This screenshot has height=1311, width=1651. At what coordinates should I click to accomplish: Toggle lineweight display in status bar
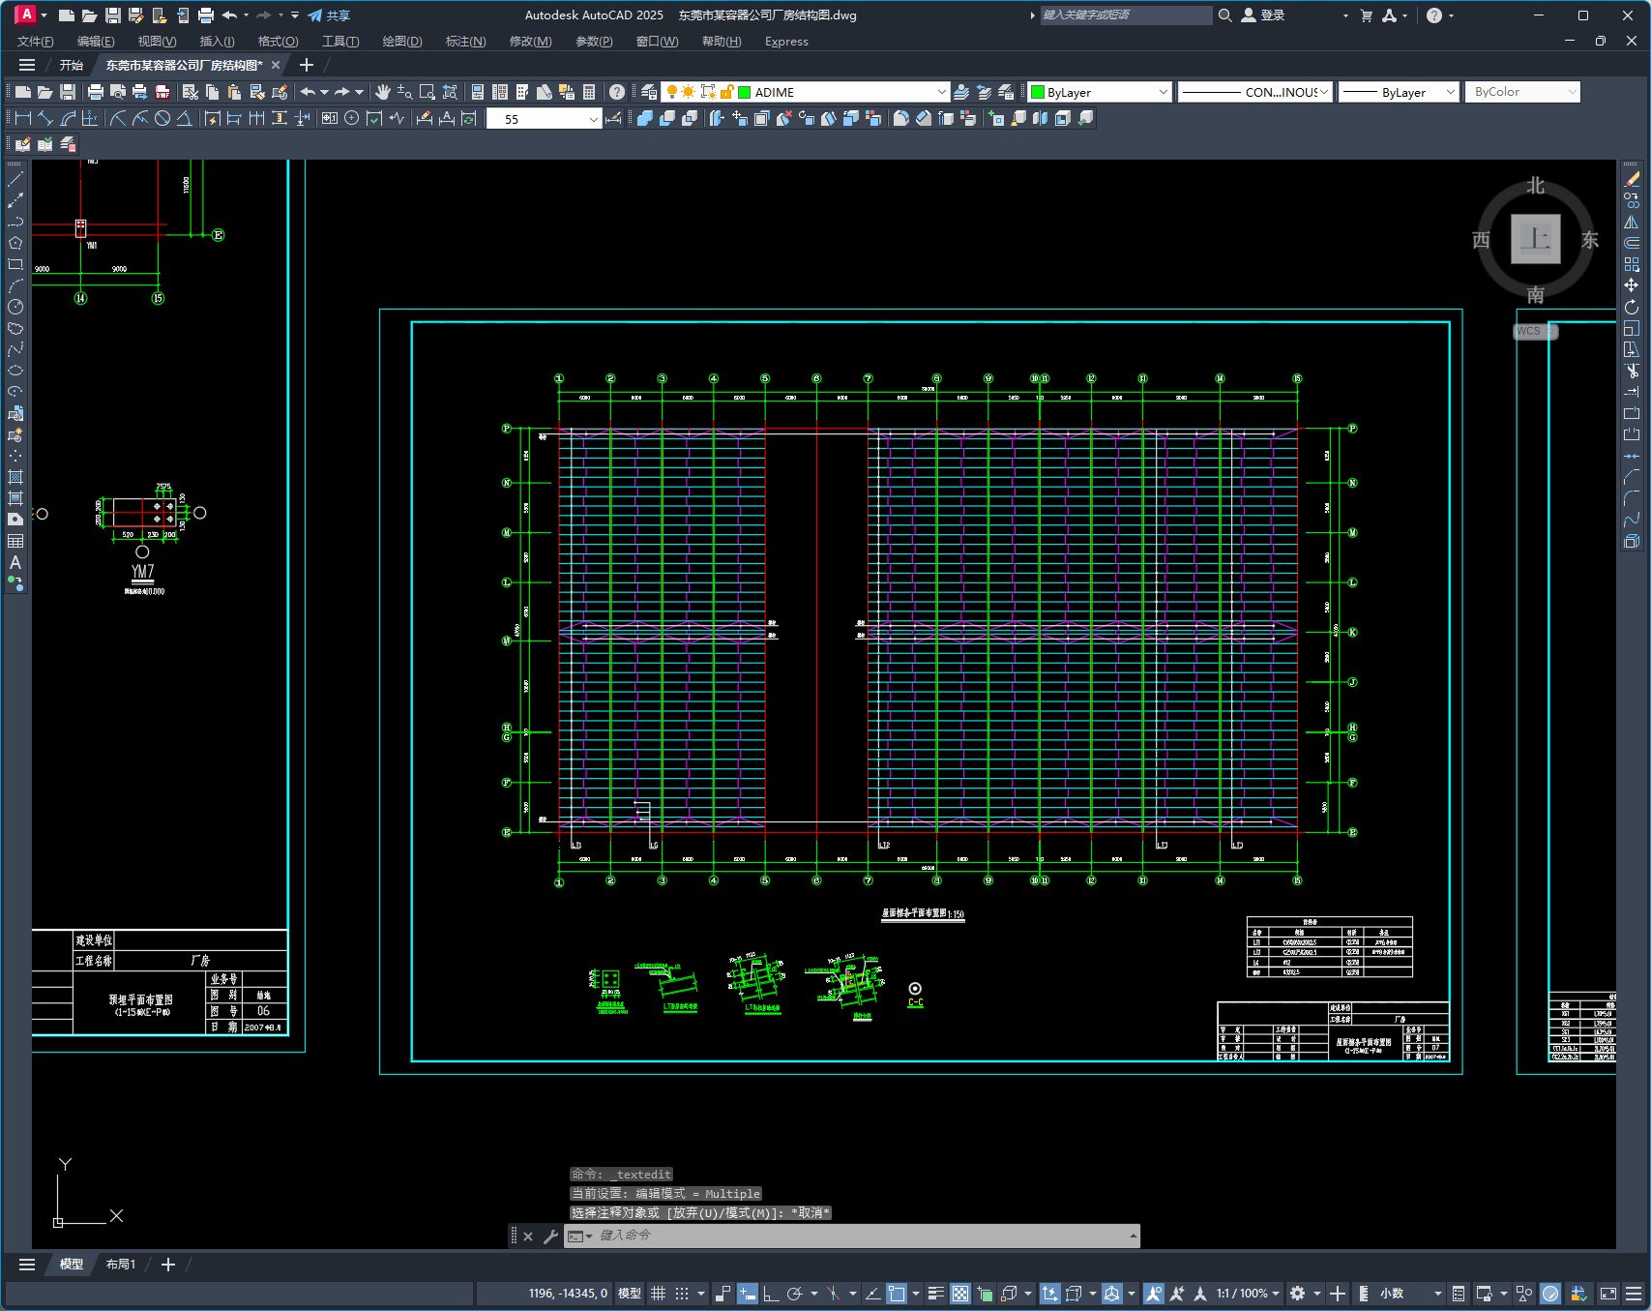[x=936, y=1294]
